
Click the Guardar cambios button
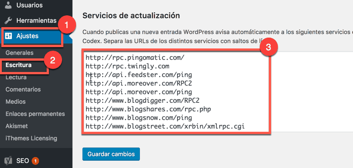(111, 154)
